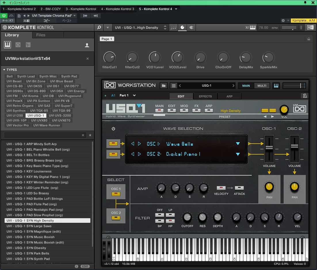Enable the filter HP mode switch
This screenshot has width=317, height=270.
170,221
